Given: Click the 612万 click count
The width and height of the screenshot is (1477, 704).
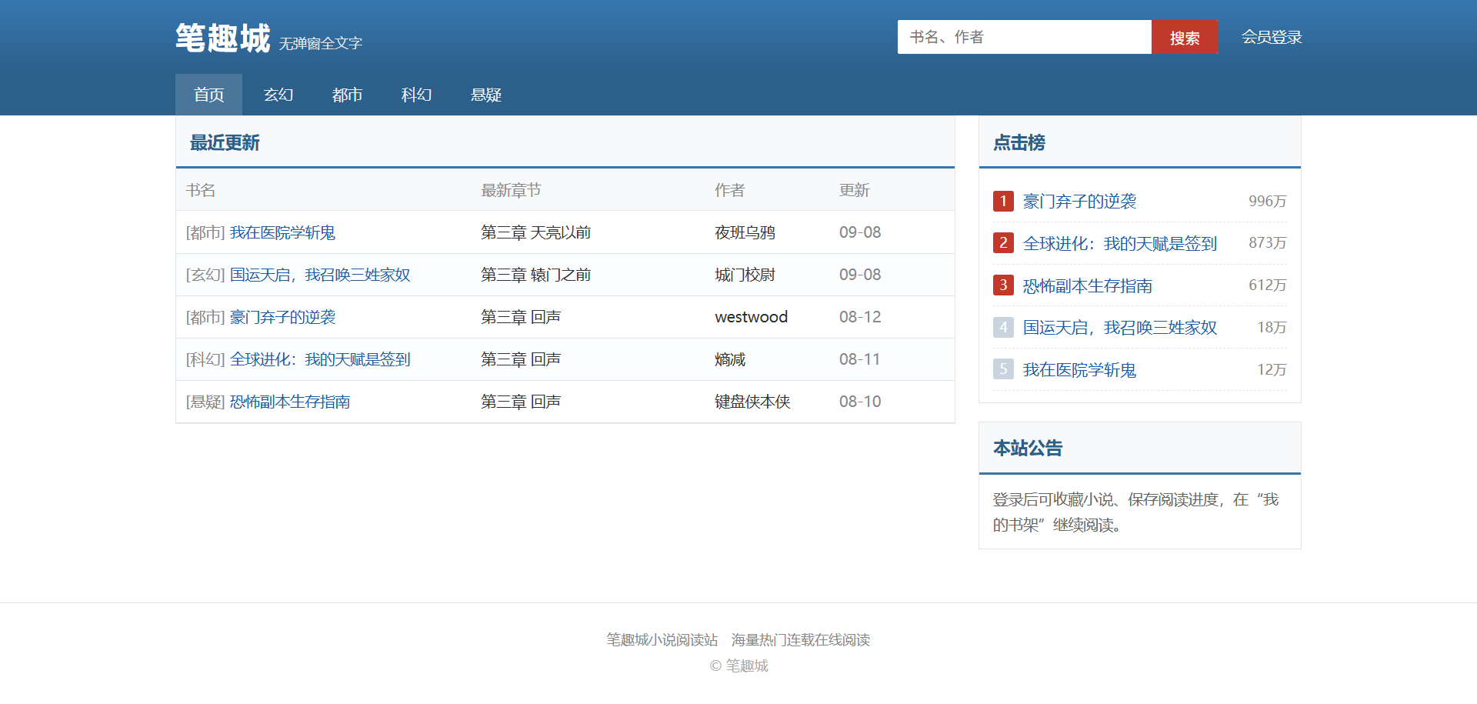Looking at the screenshot, I should pos(1267,285).
